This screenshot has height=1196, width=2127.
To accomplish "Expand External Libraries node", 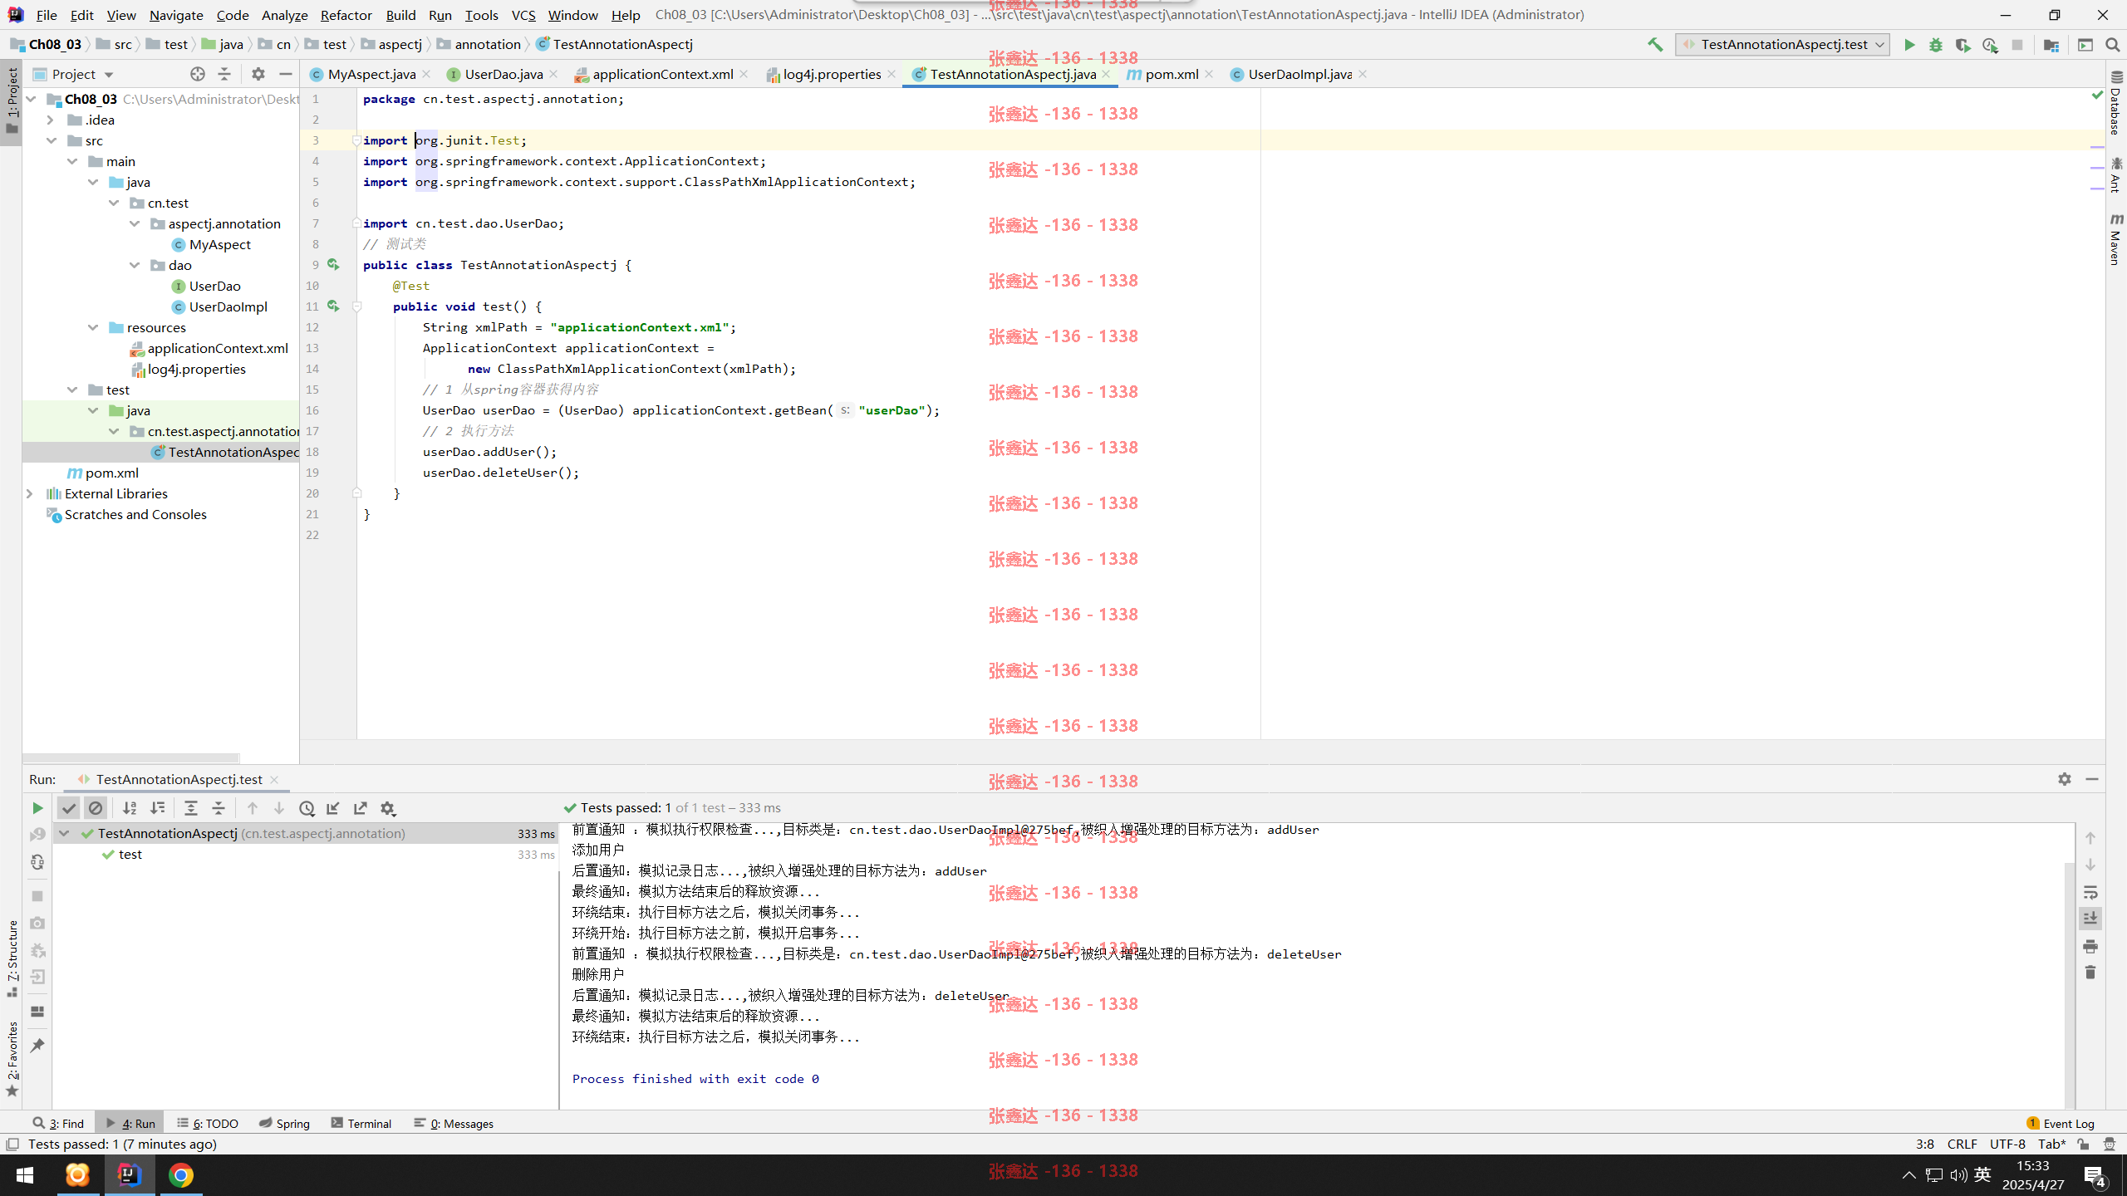I will [x=31, y=494].
